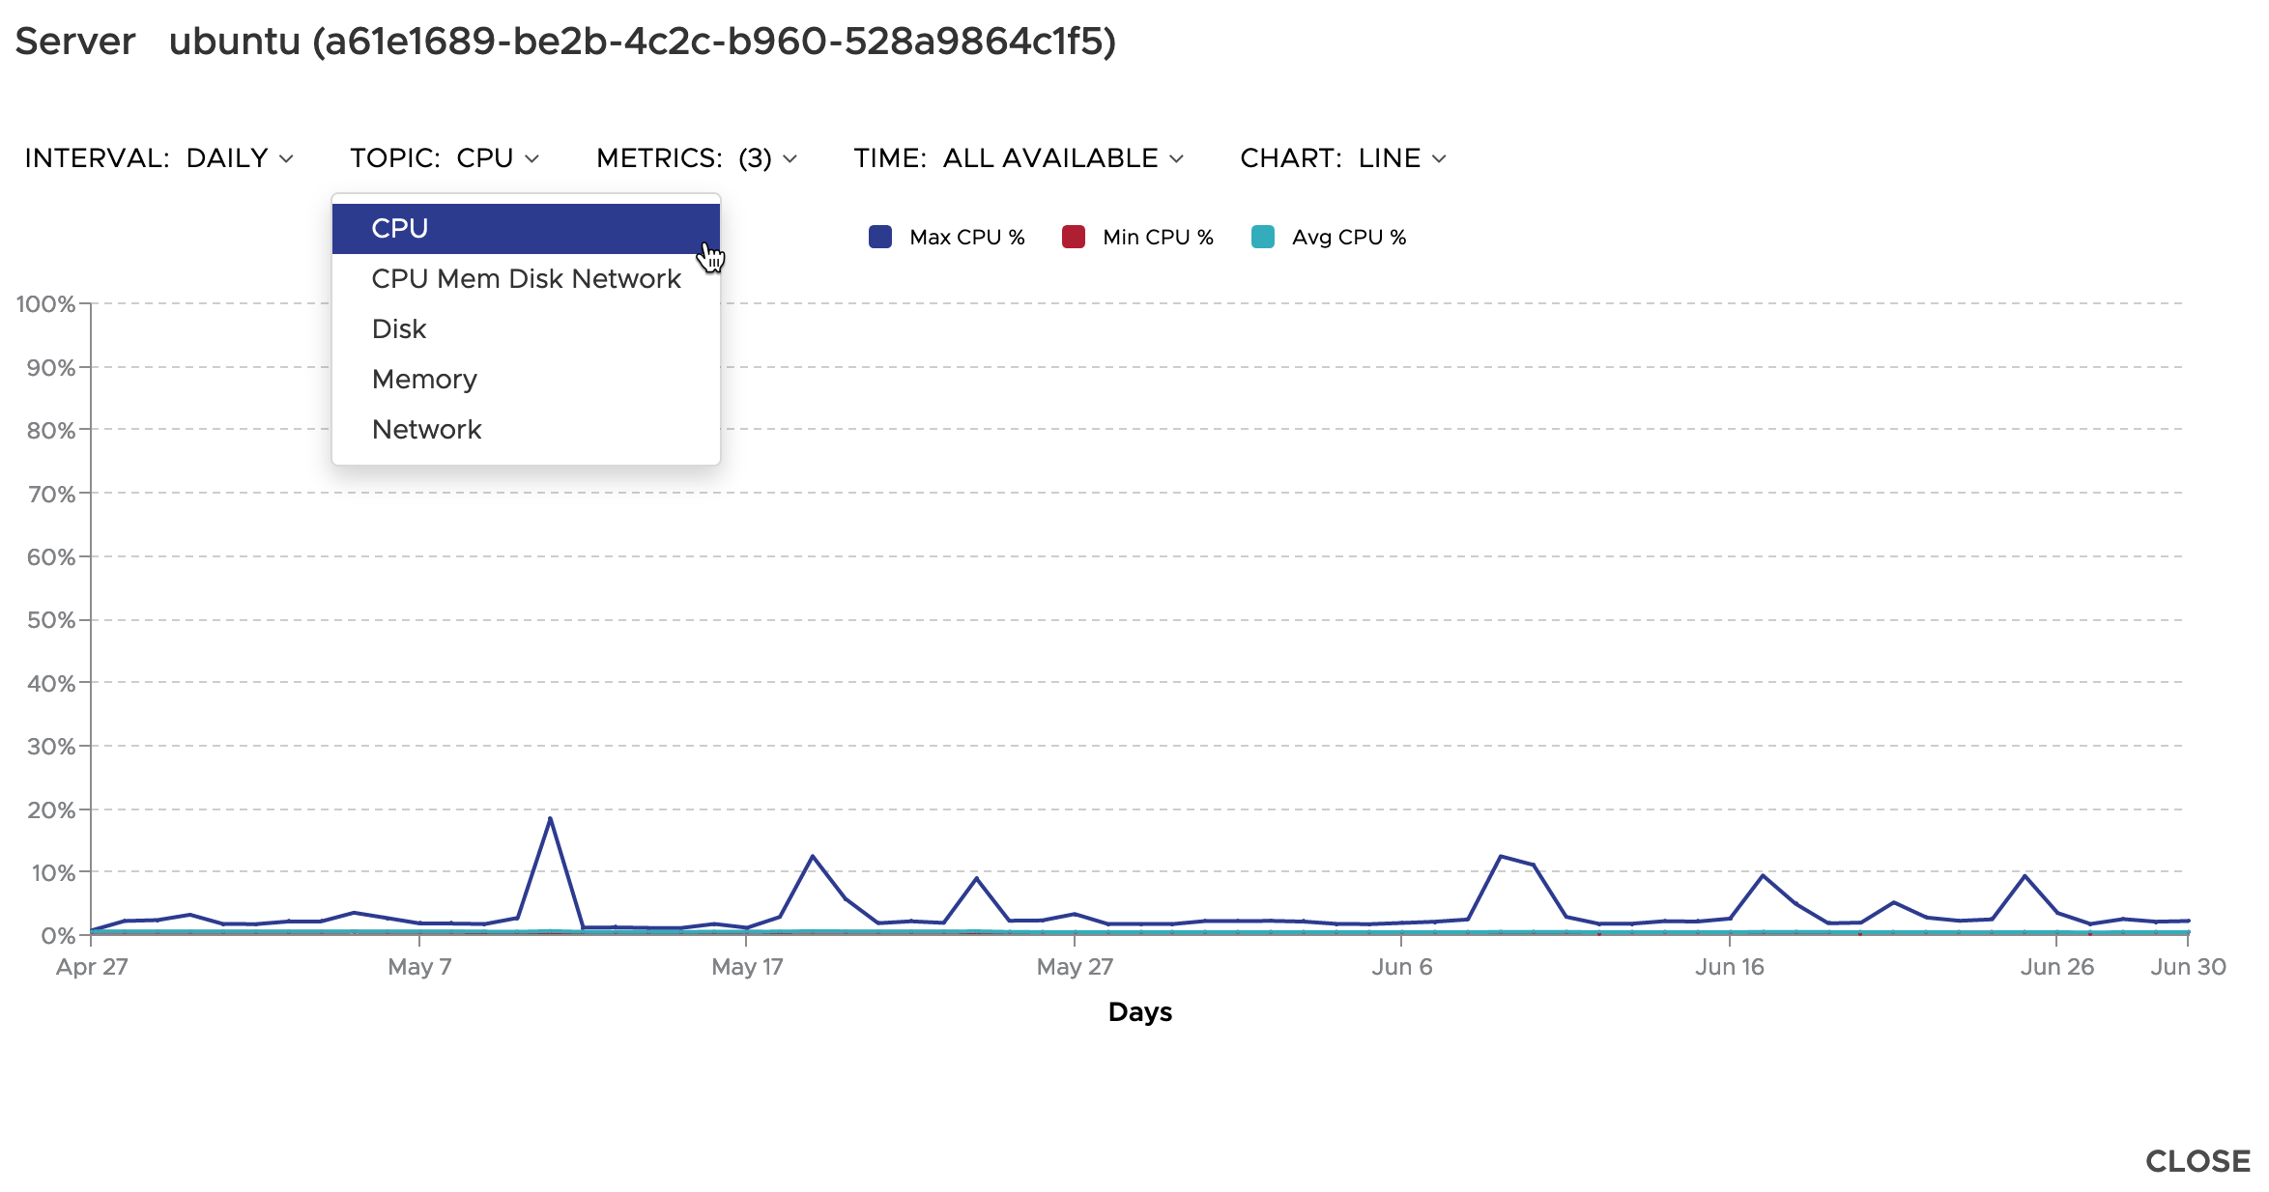
Task: Open the TIME: ALL AVAILABLE dropdown
Action: 1019,157
